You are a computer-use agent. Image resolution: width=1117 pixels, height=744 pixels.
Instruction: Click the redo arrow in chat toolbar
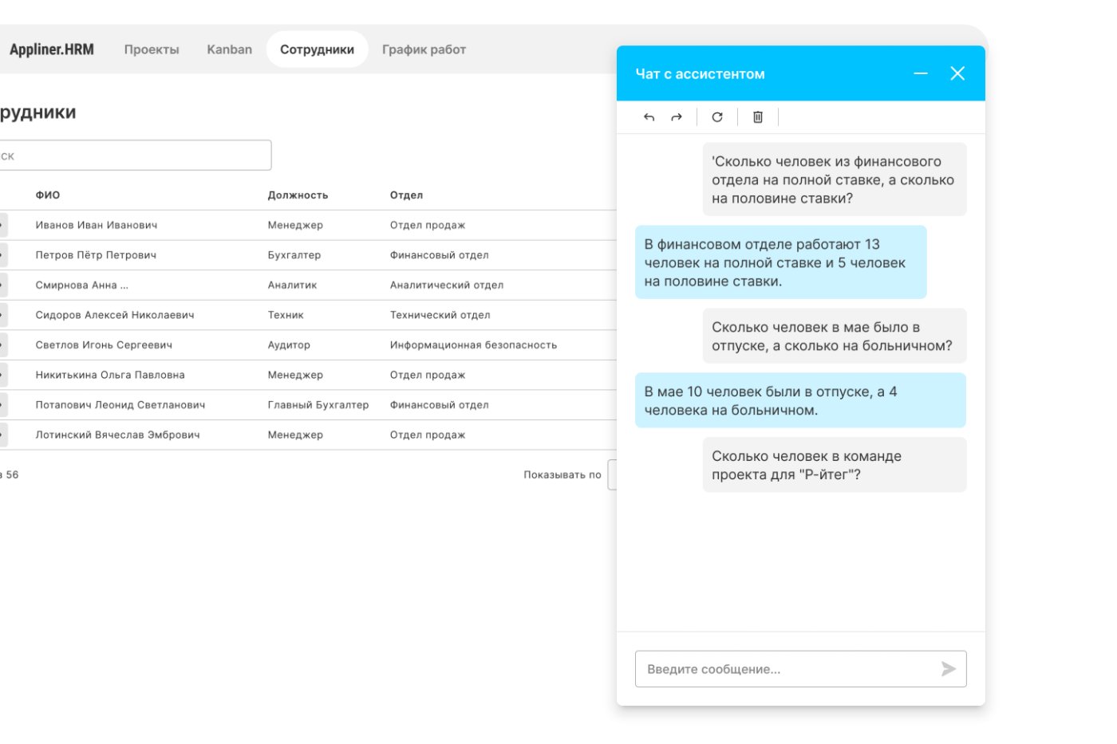[677, 117]
